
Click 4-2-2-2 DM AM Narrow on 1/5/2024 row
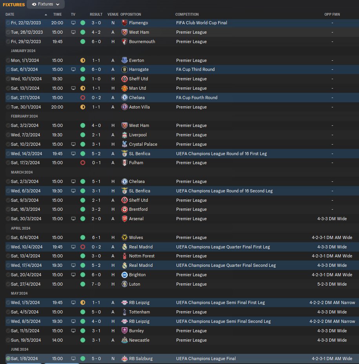click(332, 303)
